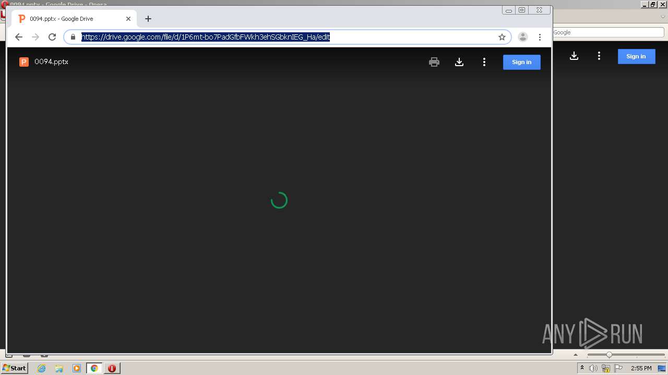The width and height of the screenshot is (668, 375).
Task: Click the Action Center flag icon
Action: coord(619,368)
